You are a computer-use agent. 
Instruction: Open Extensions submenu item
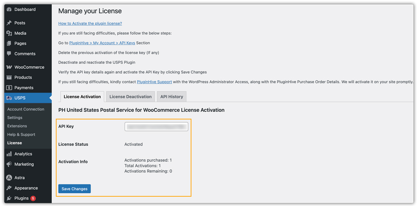[17, 126]
